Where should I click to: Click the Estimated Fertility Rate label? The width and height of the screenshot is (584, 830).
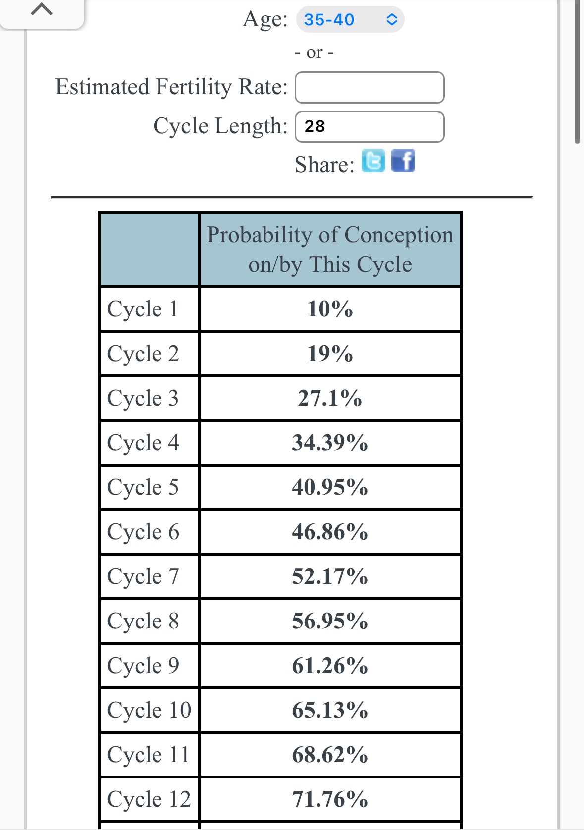click(x=171, y=87)
